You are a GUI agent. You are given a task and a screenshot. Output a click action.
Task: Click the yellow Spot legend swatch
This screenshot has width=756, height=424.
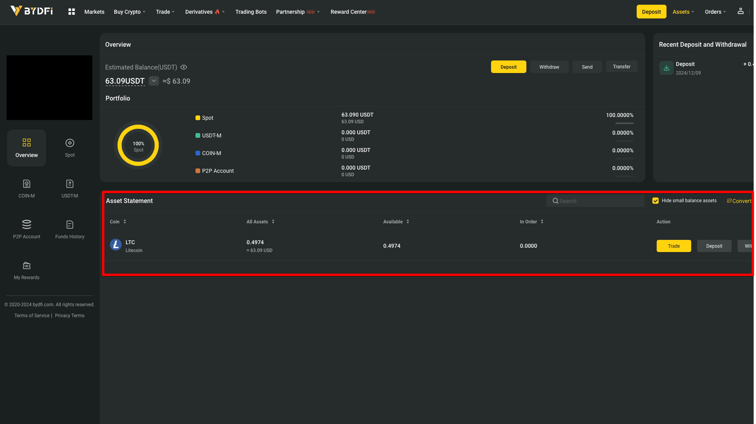click(198, 118)
